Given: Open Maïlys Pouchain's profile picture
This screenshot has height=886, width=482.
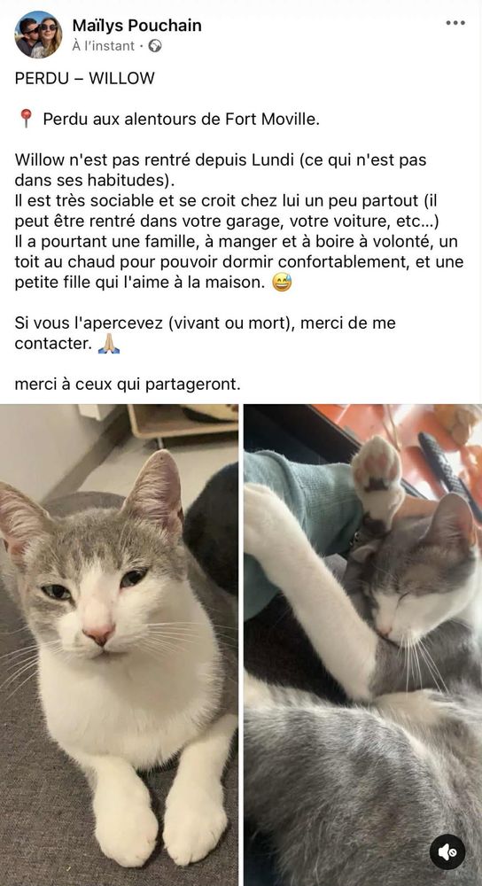Looking at the screenshot, I should 38,35.
